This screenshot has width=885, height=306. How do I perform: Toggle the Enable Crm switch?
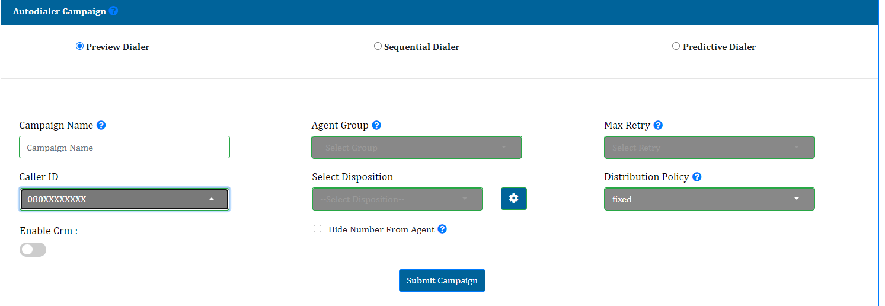point(33,250)
